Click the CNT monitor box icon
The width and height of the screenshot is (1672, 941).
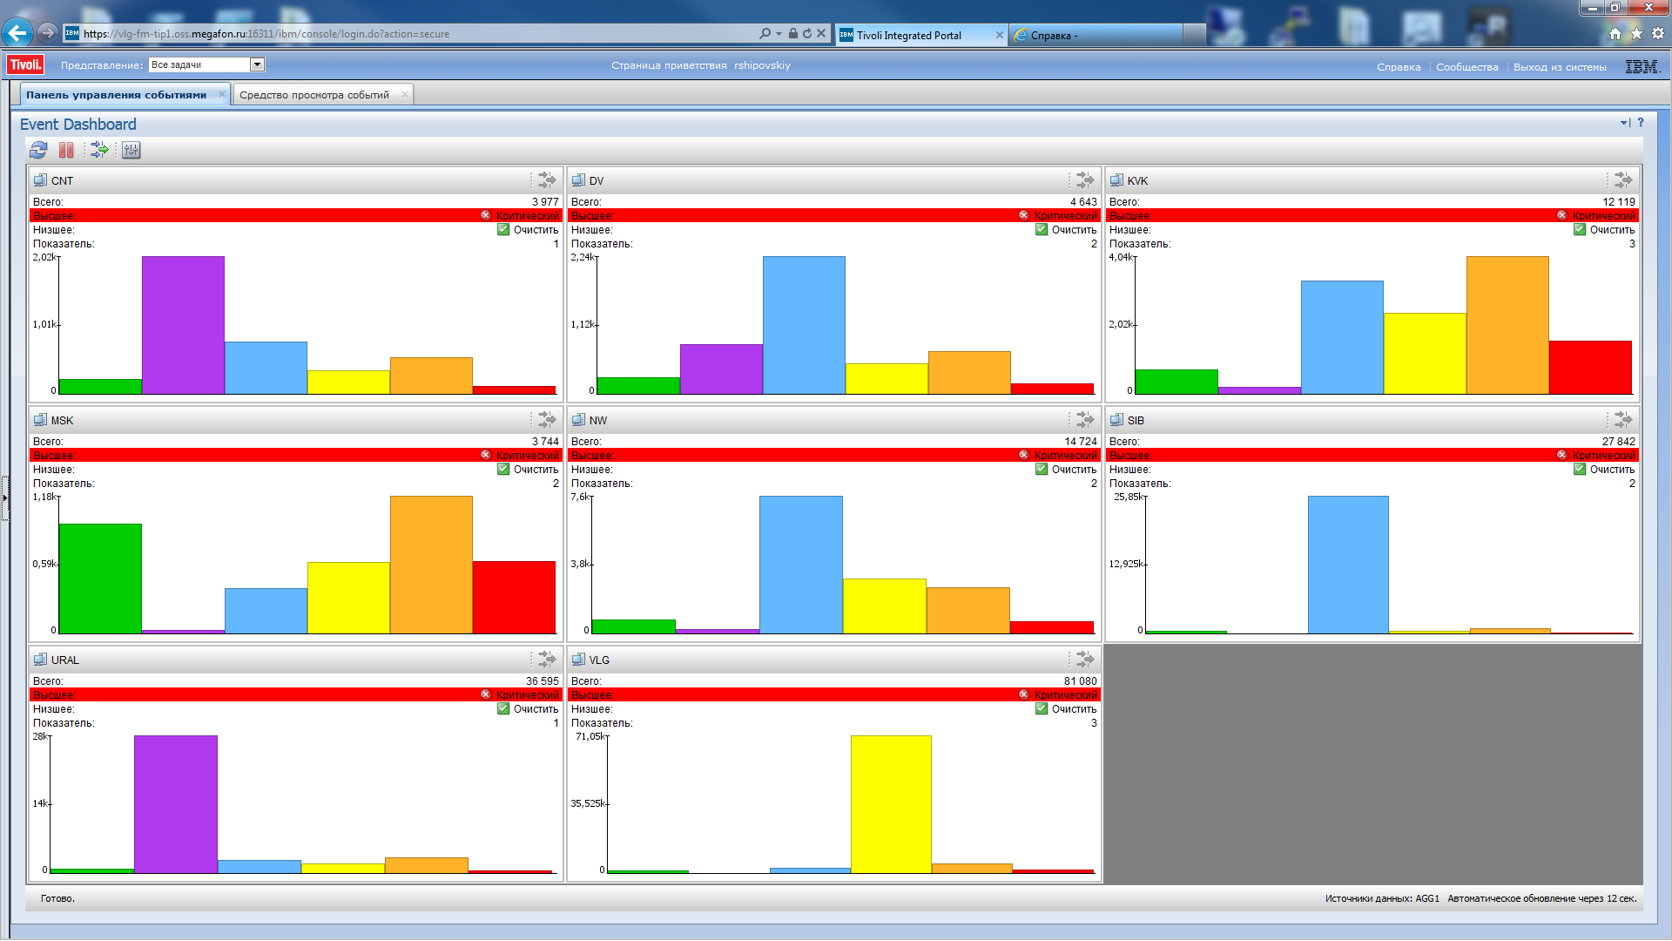coord(40,180)
